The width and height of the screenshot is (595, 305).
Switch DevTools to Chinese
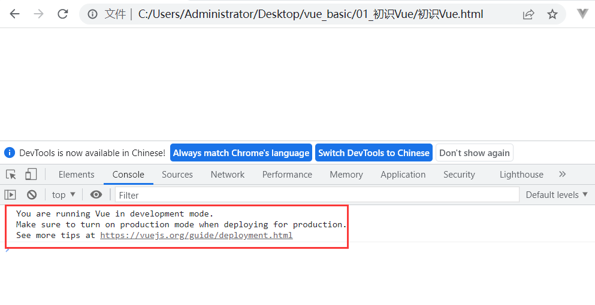tap(374, 152)
